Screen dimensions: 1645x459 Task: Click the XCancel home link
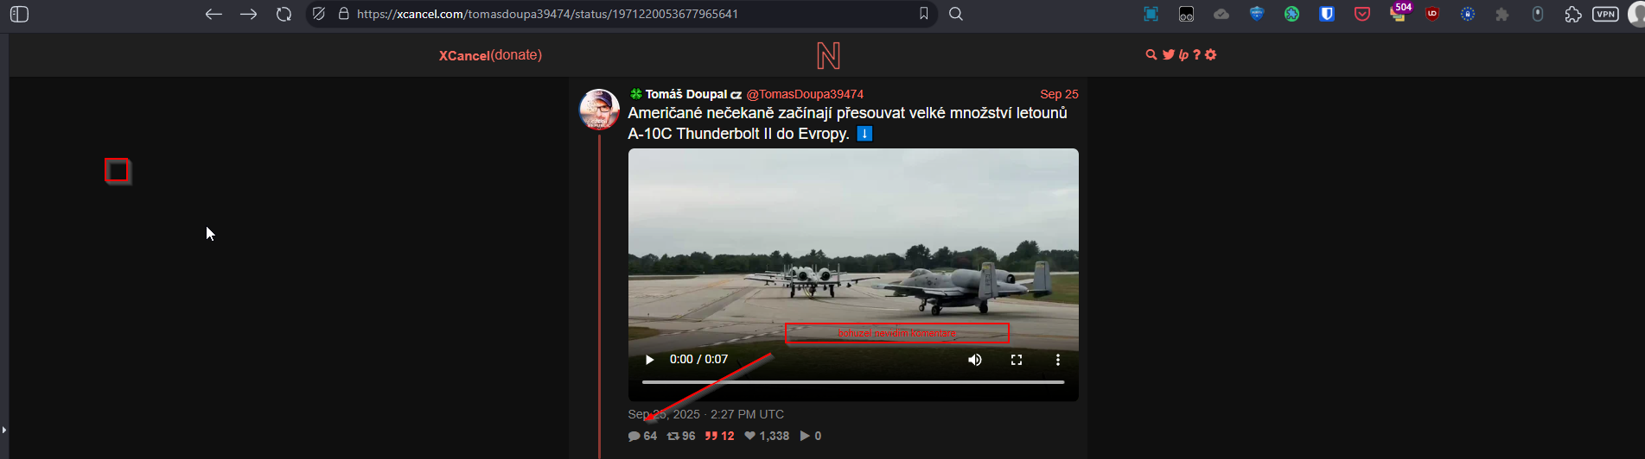(x=464, y=55)
